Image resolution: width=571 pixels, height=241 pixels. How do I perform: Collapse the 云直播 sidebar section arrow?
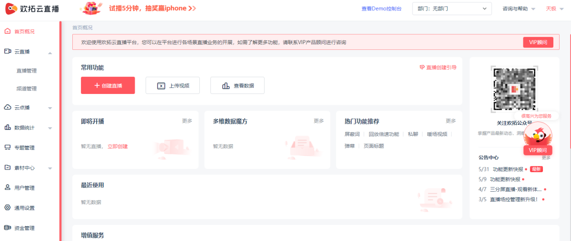(x=50, y=52)
